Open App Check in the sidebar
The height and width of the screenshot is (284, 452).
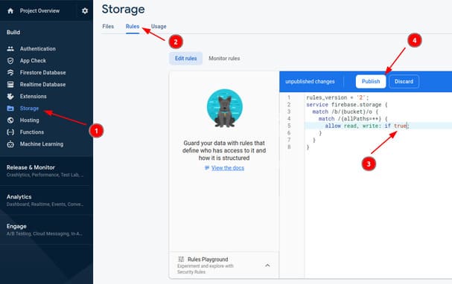coord(33,61)
